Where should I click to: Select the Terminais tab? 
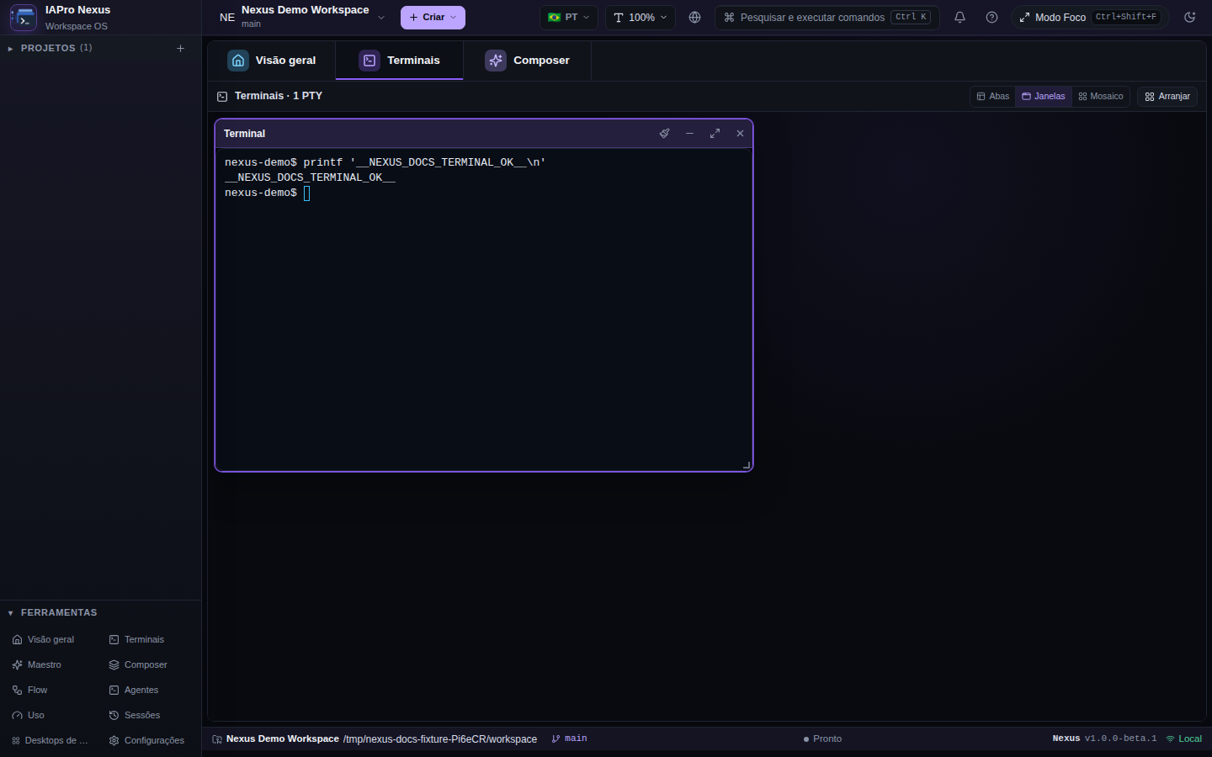[400, 61]
